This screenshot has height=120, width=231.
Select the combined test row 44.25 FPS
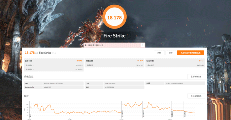pos(175,65)
